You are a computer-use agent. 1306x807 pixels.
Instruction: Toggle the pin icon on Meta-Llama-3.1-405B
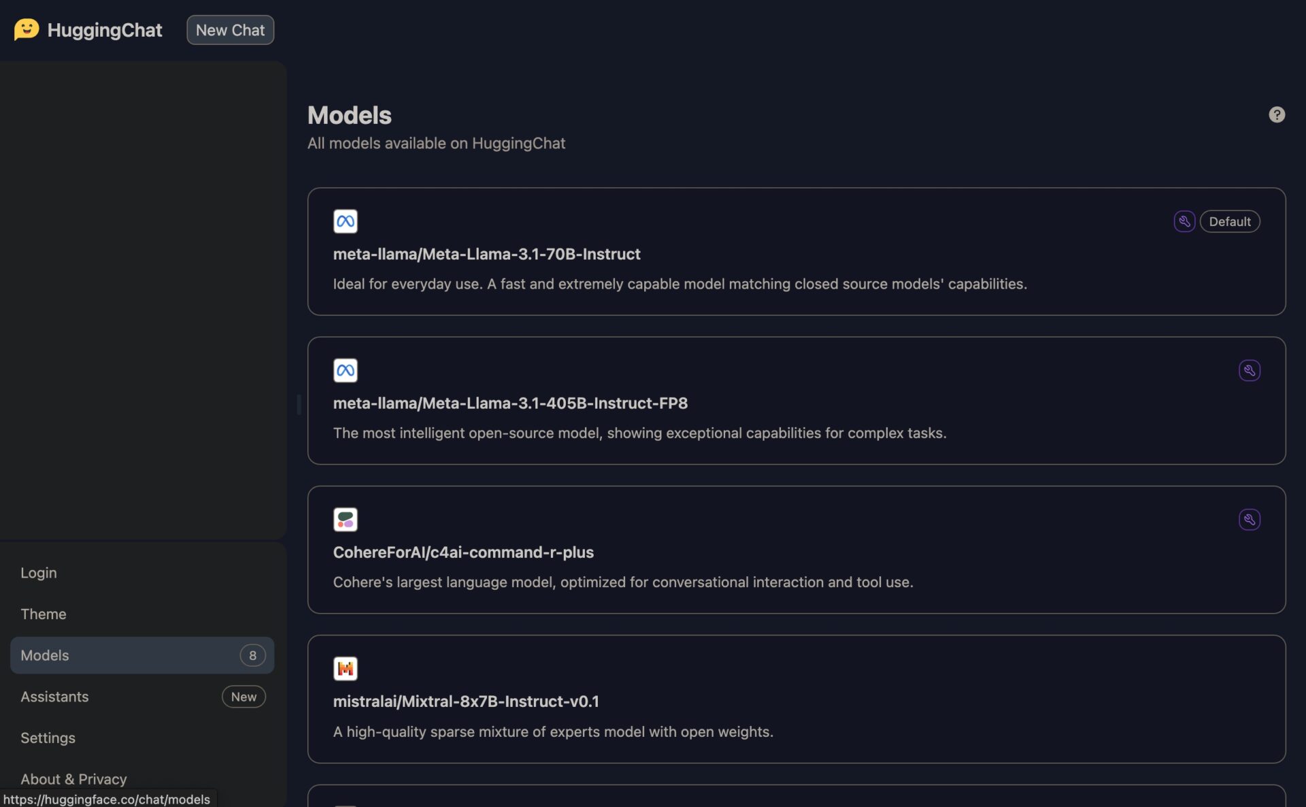pos(1249,369)
